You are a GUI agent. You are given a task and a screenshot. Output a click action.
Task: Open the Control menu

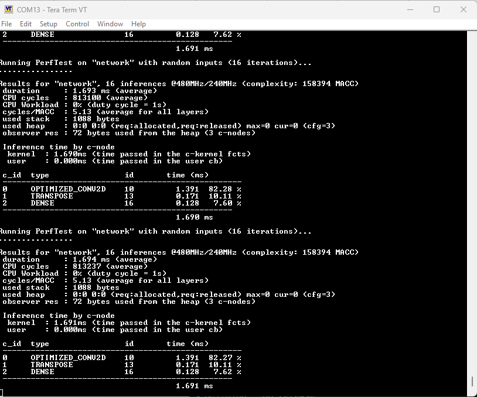(77, 24)
